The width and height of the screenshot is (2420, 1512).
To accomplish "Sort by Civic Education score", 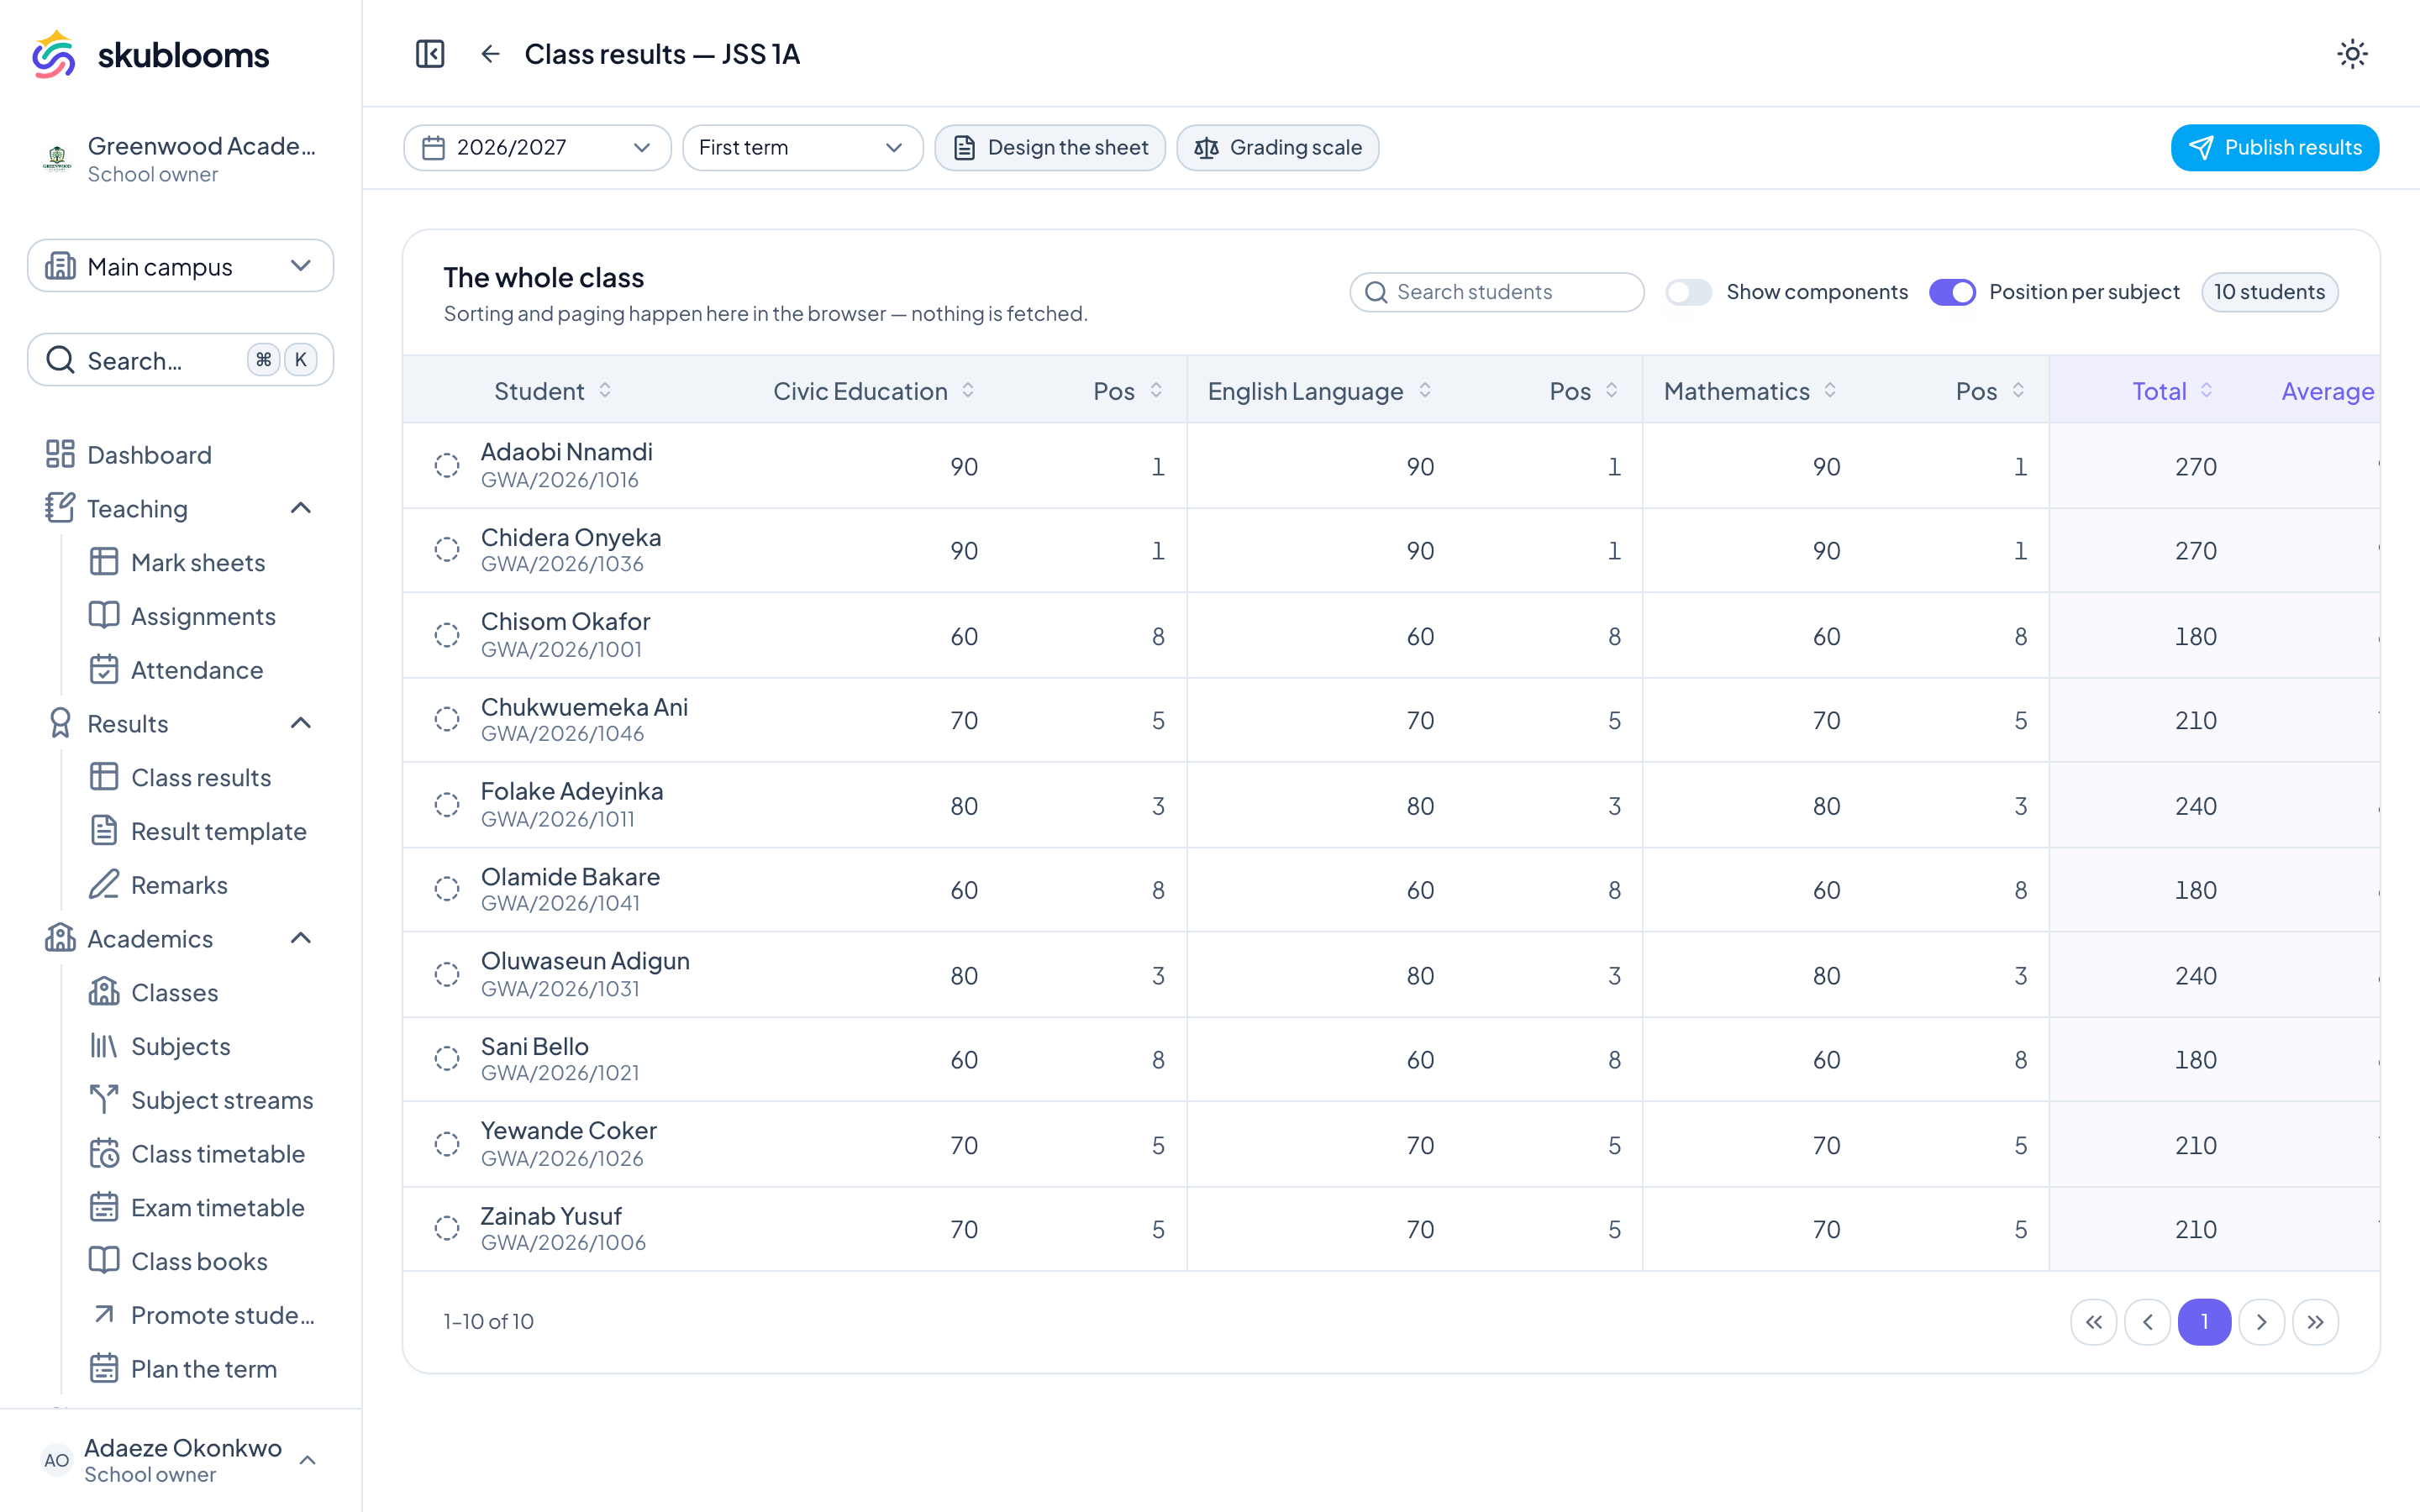I will point(874,391).
